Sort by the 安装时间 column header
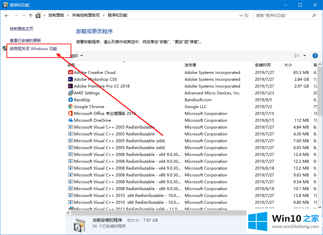This screenshot has width=323, height=235. point(267,65)
